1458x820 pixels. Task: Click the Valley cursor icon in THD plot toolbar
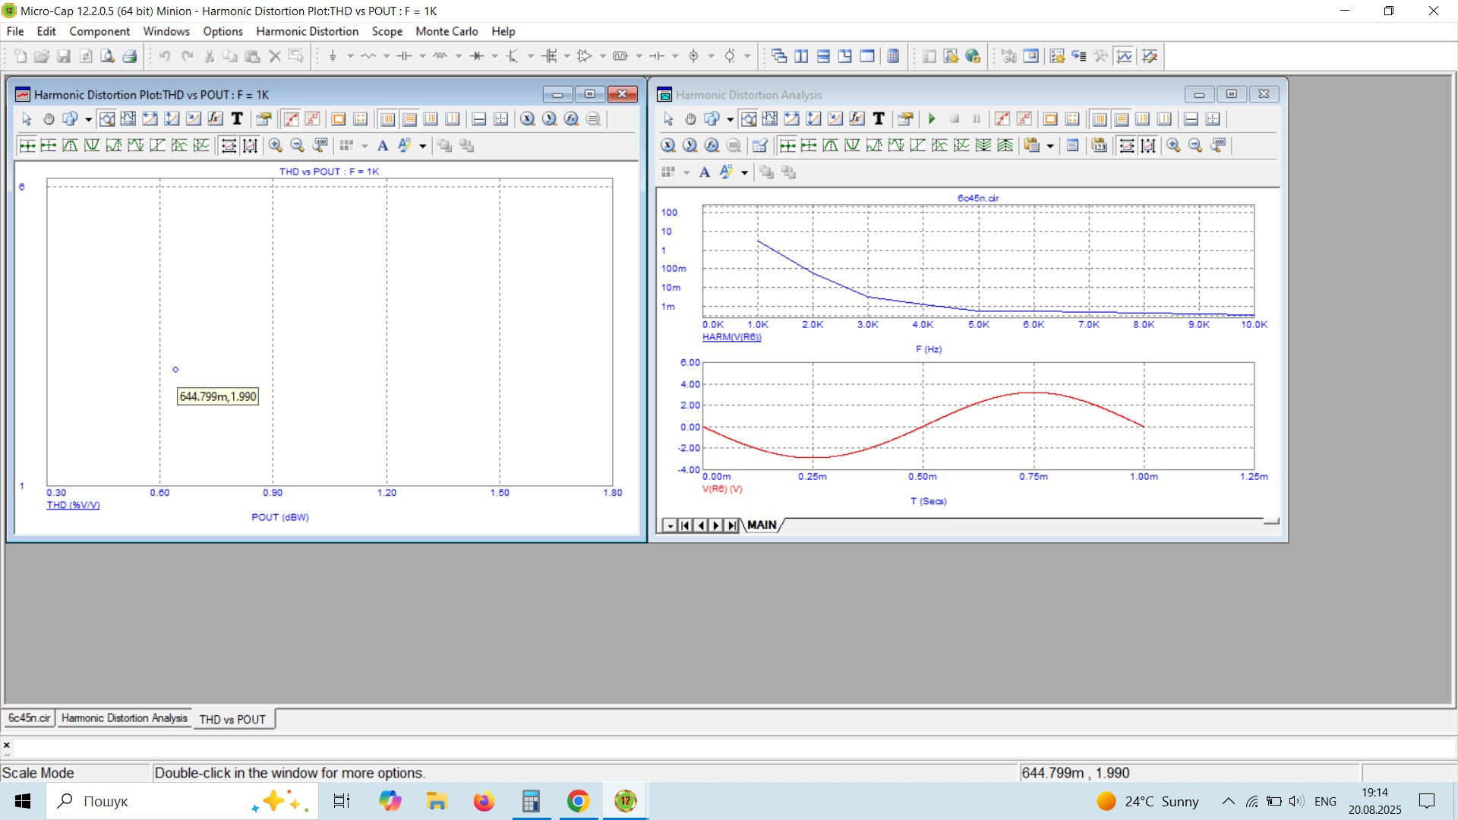pos(92,146)
